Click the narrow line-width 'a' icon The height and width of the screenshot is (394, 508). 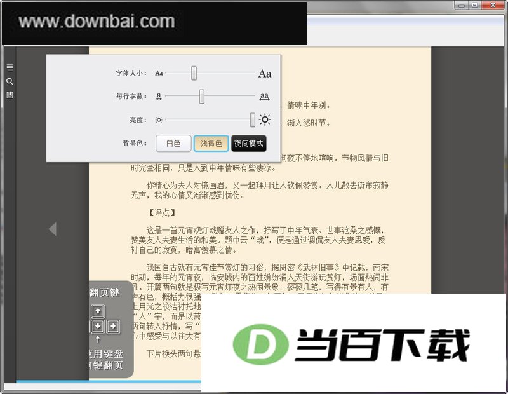point(159,97)
